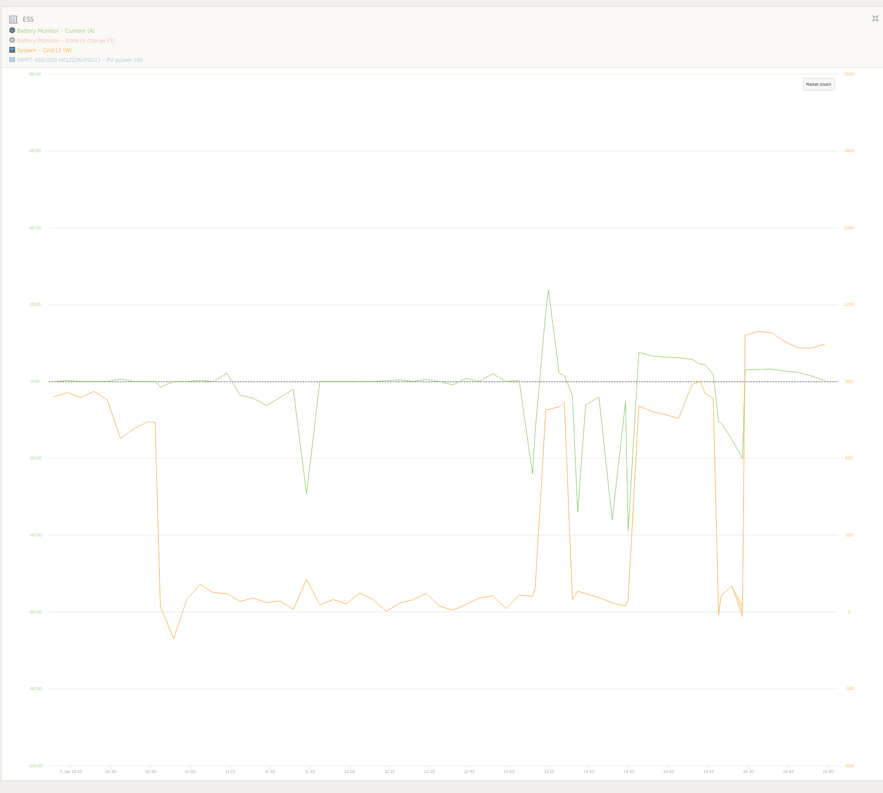
Task: Click the -300 right axis label
Action: coord(849,689)
